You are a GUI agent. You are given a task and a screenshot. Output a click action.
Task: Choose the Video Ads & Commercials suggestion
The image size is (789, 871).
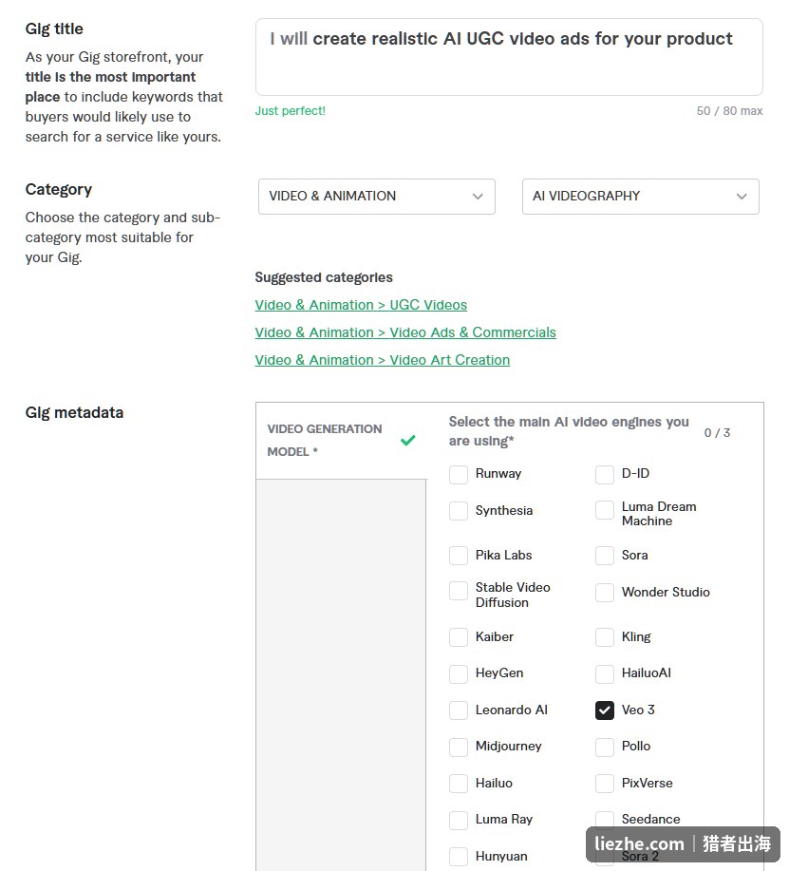tap(405, 332)
